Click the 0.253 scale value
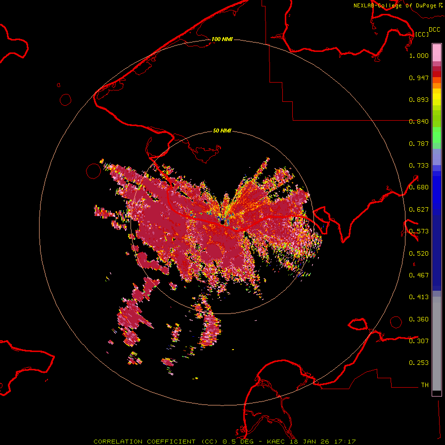 (x=419, y=363)
